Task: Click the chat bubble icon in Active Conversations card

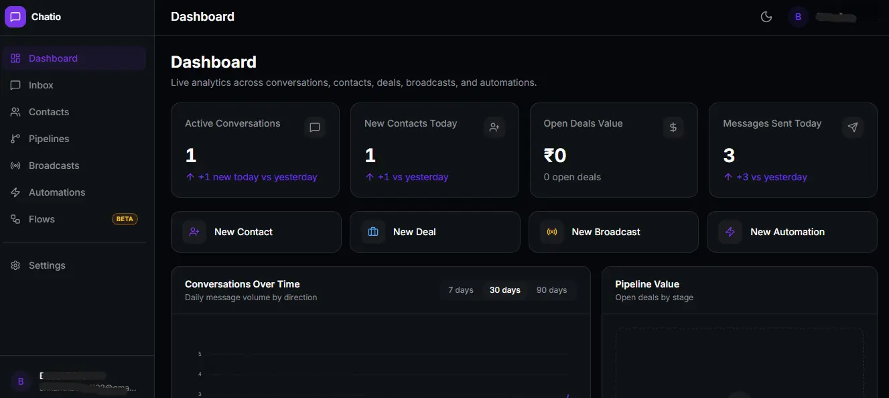Action: point(315,127)
